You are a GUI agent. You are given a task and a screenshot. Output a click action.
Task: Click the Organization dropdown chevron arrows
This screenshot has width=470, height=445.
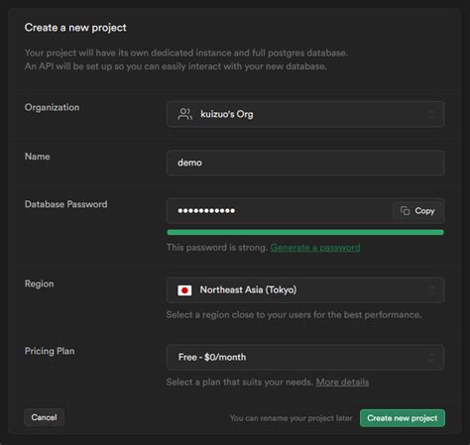431,115
